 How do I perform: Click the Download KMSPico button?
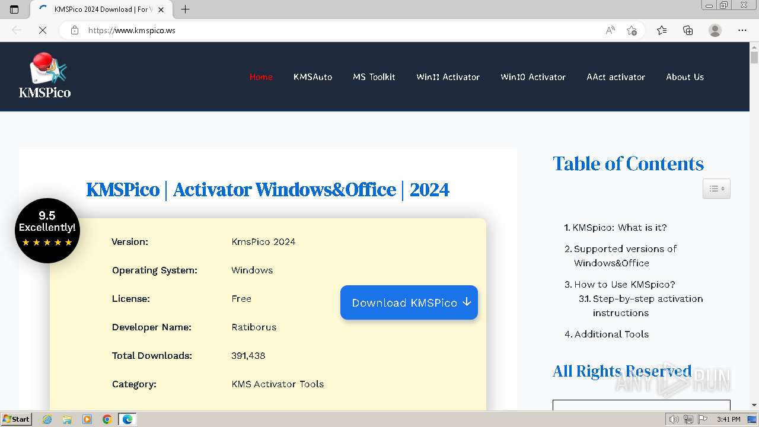click(409, 302)
